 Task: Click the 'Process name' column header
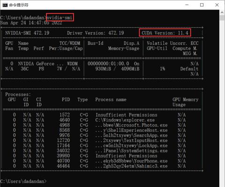(x=111, y=100)
